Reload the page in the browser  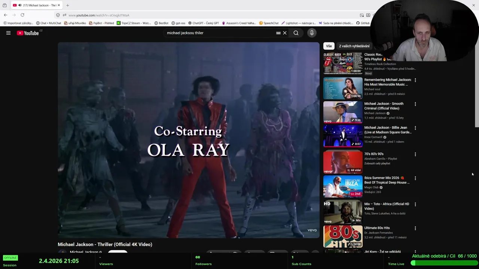pyautogui.click(x=22, y=15)
